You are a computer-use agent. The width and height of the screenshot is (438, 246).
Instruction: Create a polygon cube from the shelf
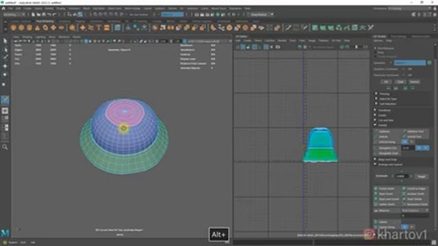pyautogui.click(x=21, y=27)
